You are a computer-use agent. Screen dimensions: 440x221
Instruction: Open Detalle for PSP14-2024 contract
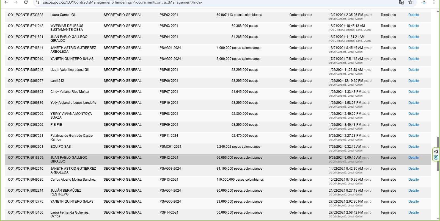[413, 212]
